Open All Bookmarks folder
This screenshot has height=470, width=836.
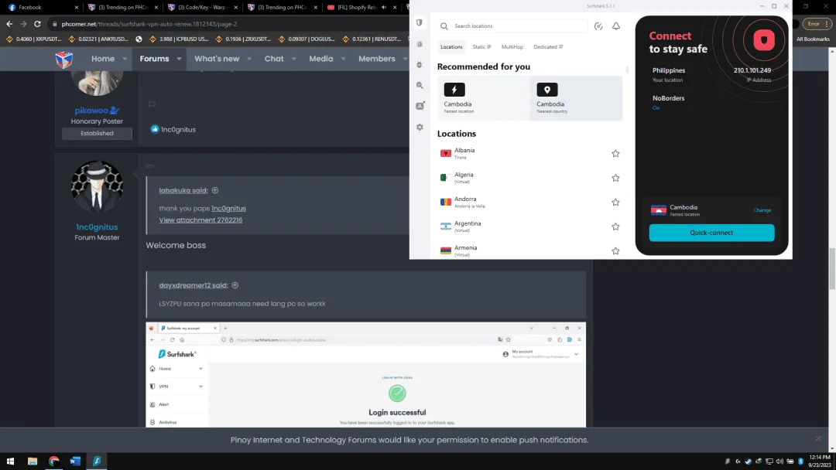813,39
